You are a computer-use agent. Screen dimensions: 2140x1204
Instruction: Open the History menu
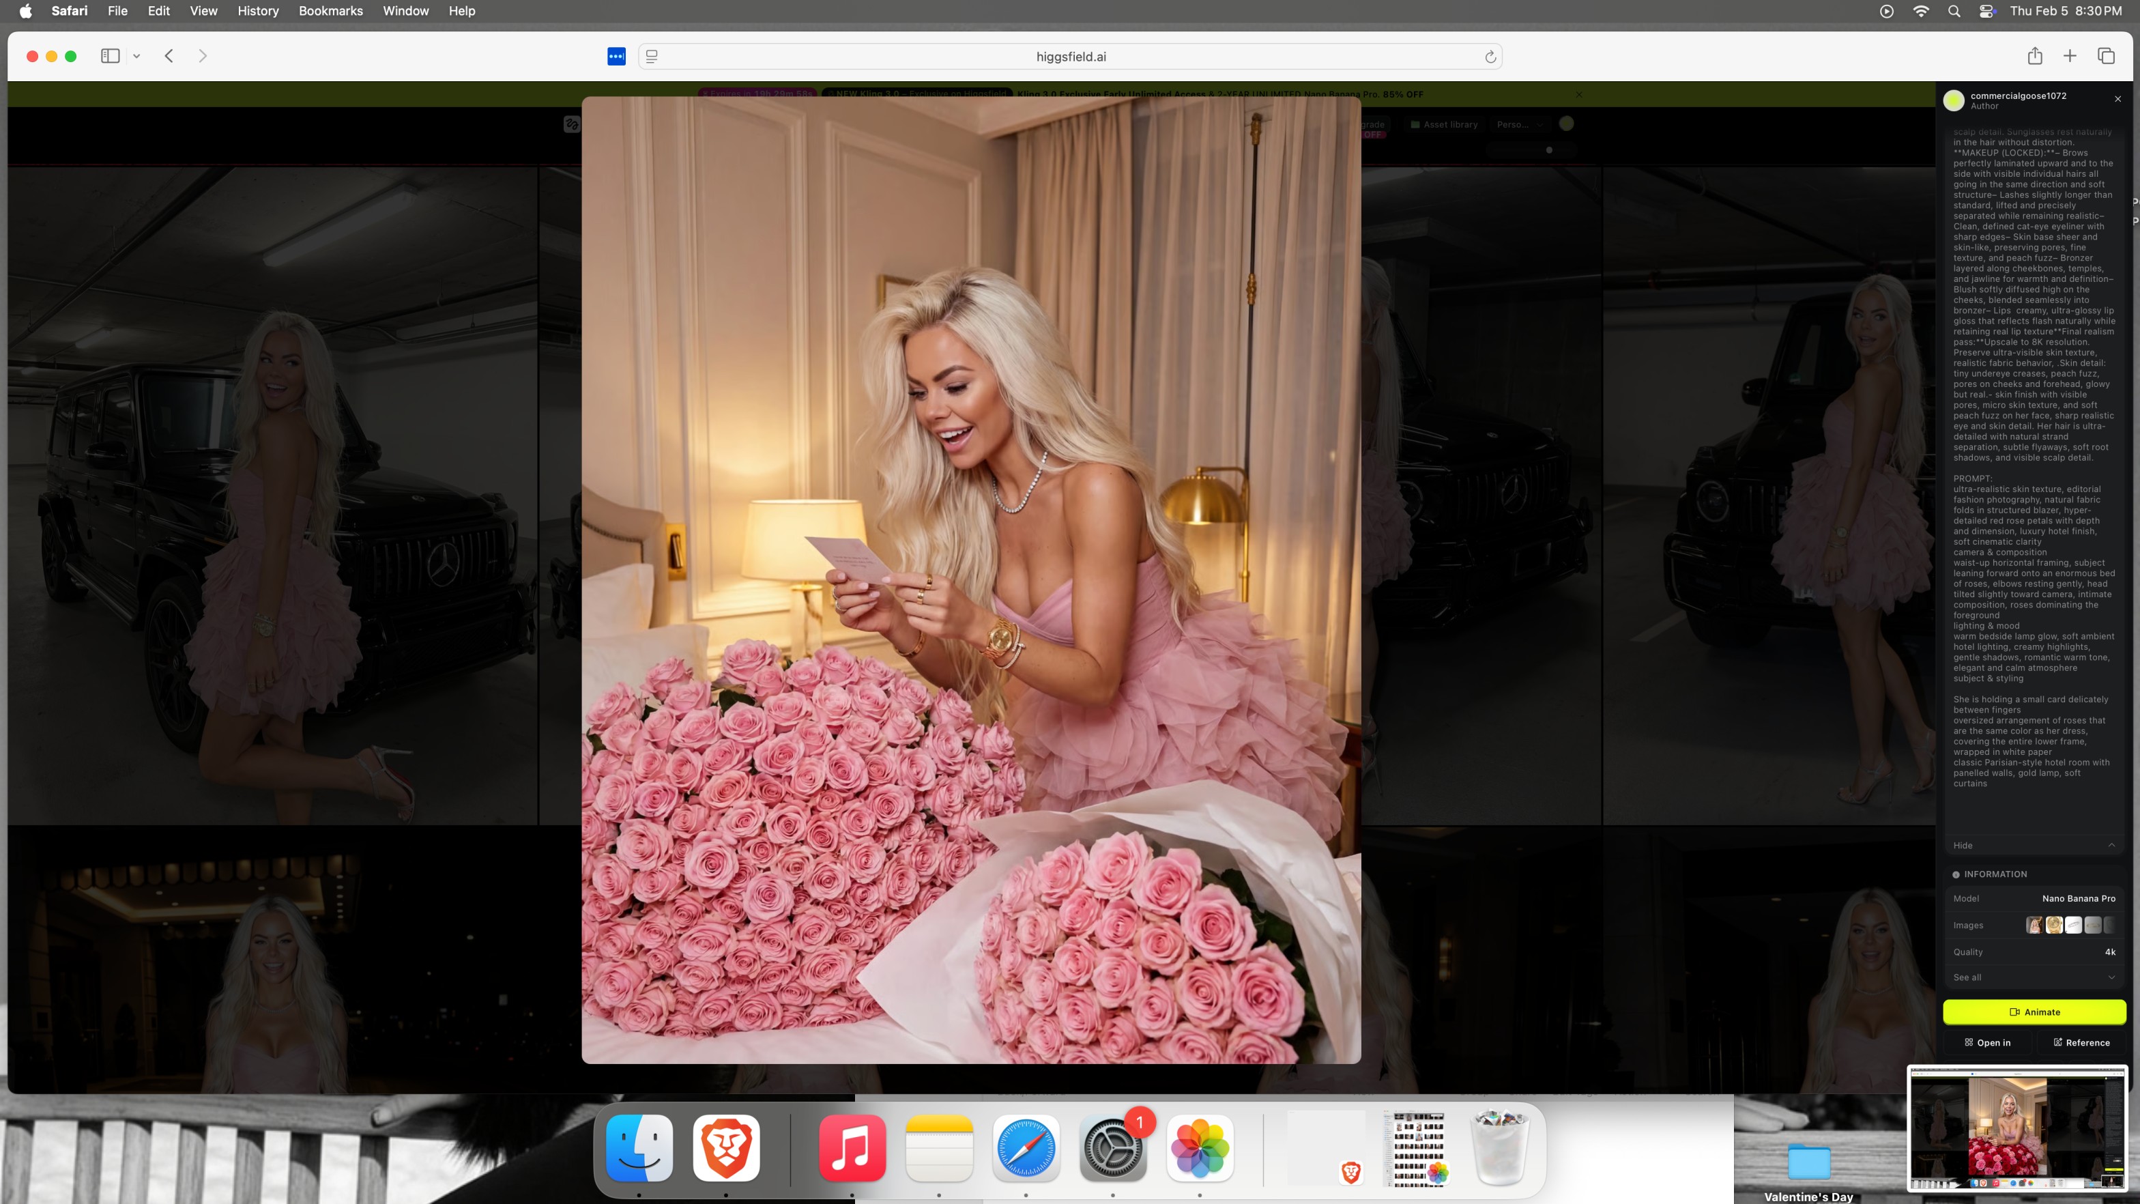[257, 11]
